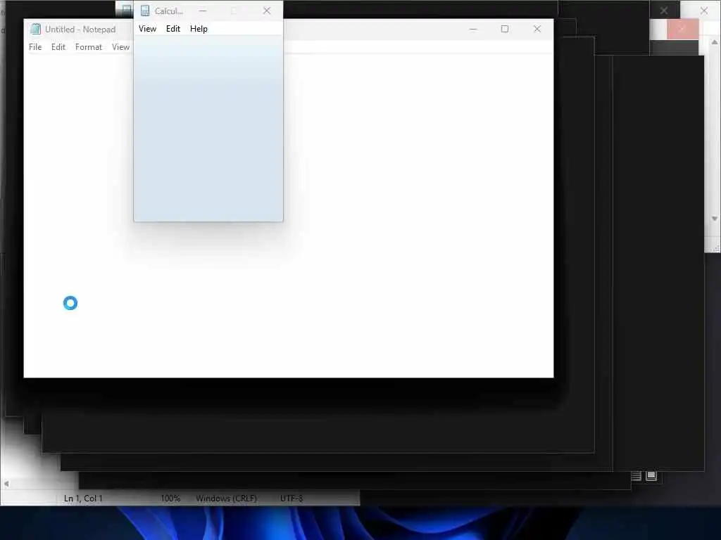This screenshot has height=540, width=721.
Task: Close the light background window at far top right
Action: [x=703, y=10]
